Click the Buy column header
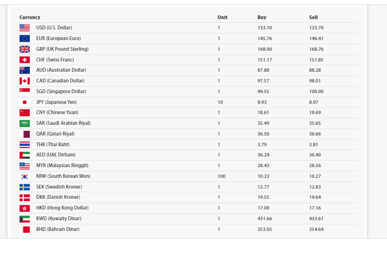 point(262,17)
